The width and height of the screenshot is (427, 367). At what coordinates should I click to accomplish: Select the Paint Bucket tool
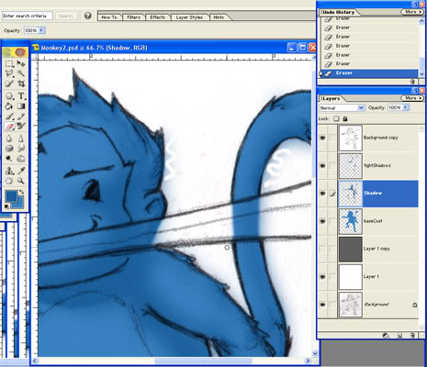[x=9, y=106]
